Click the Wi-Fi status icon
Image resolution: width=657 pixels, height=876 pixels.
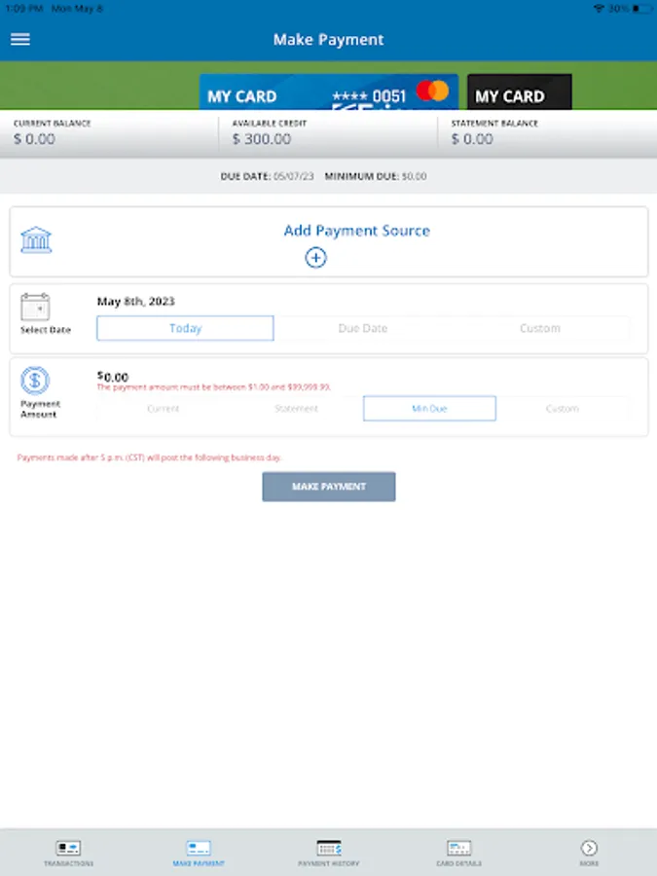coord(599,9)
